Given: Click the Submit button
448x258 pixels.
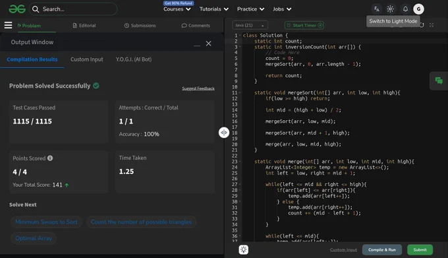Looking at the screenshot, I should coord(420,249).
